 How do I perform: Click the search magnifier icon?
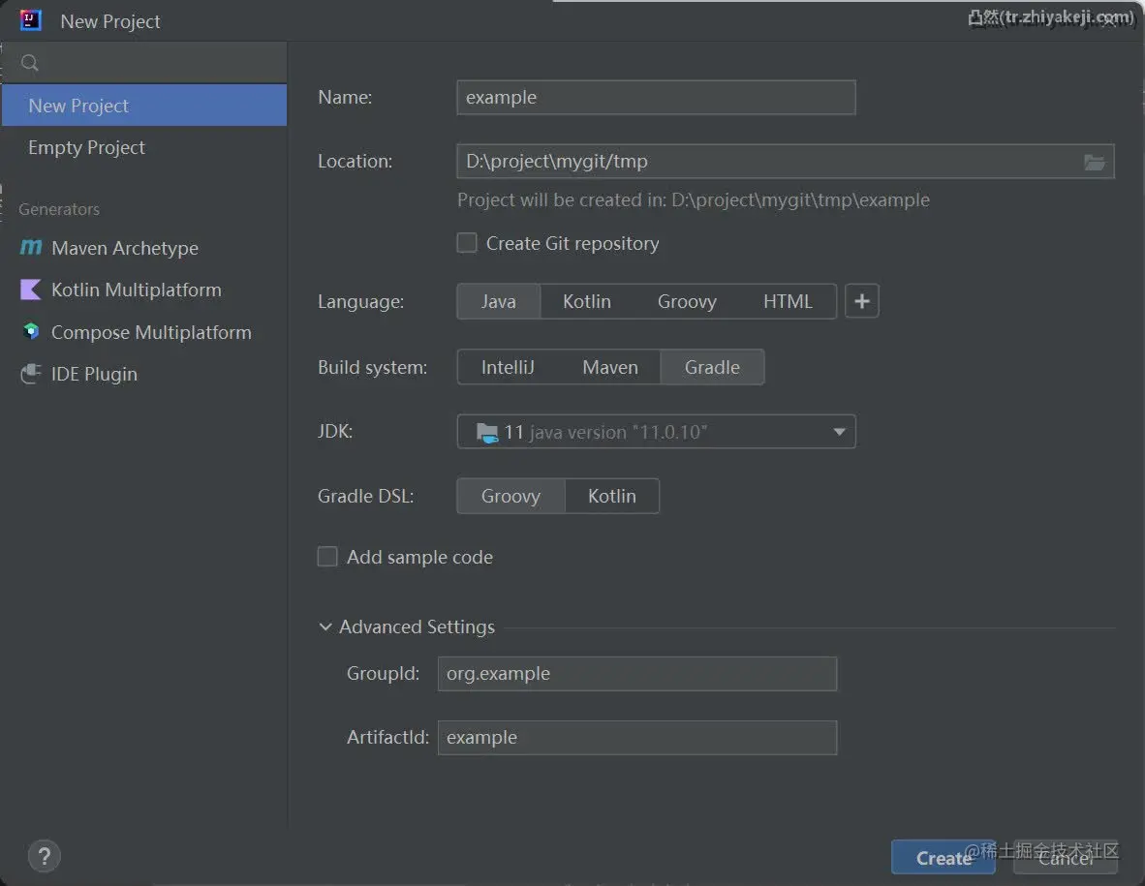click(x=30, y=63)
